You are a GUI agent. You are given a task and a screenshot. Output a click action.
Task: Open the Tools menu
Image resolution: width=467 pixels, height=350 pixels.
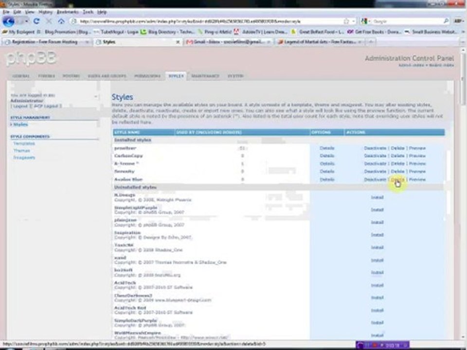click(88, 12)
